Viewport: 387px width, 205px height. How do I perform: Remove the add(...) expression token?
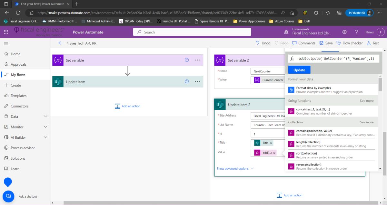click(274, 153)
